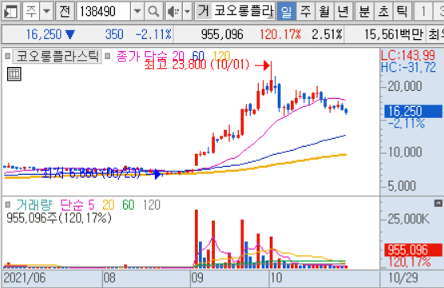Click the magnifier stock search icon
The width and height of the screenshot is (444, 288).
(153, 11)
